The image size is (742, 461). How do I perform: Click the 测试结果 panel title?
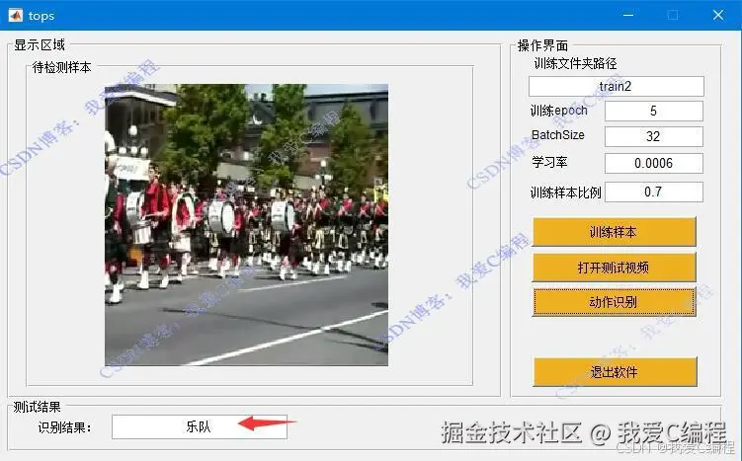[x=37, y=407]
